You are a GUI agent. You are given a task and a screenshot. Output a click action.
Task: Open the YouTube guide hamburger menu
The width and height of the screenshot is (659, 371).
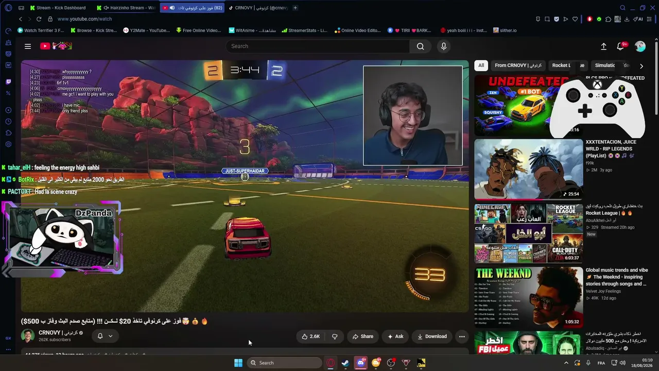28,46
